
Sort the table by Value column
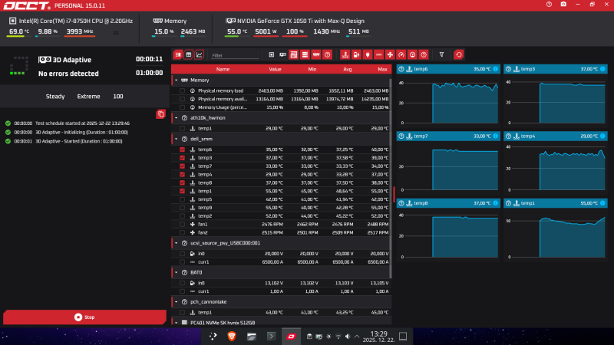[x=275, y=69]
